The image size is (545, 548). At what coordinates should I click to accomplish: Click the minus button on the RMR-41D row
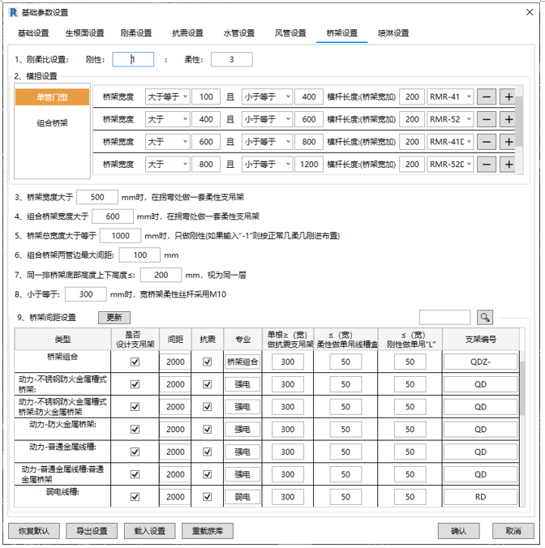(487, 142)
